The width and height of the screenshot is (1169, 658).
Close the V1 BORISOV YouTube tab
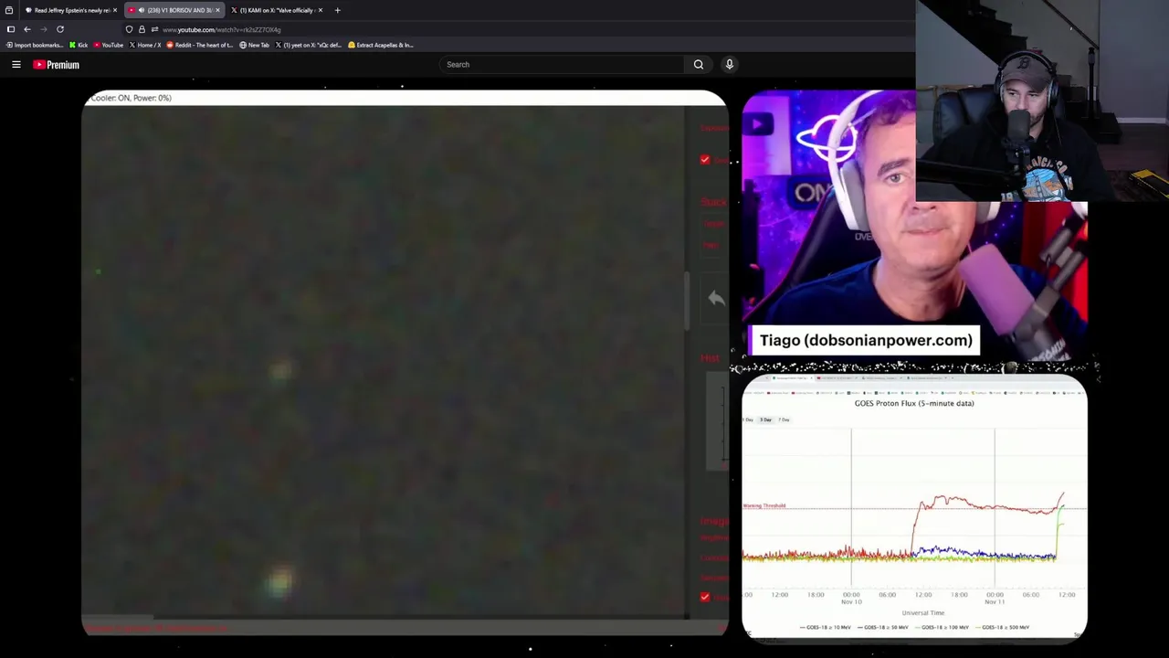pyautogui.click(x=217, y=10)
